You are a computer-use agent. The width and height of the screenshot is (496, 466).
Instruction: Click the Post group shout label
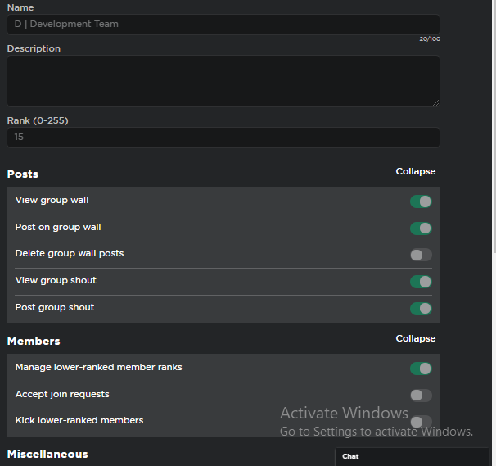(x=55, y=307)
